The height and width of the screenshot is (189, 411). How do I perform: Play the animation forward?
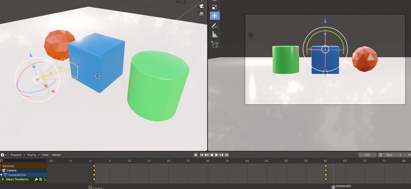point(217,155)
